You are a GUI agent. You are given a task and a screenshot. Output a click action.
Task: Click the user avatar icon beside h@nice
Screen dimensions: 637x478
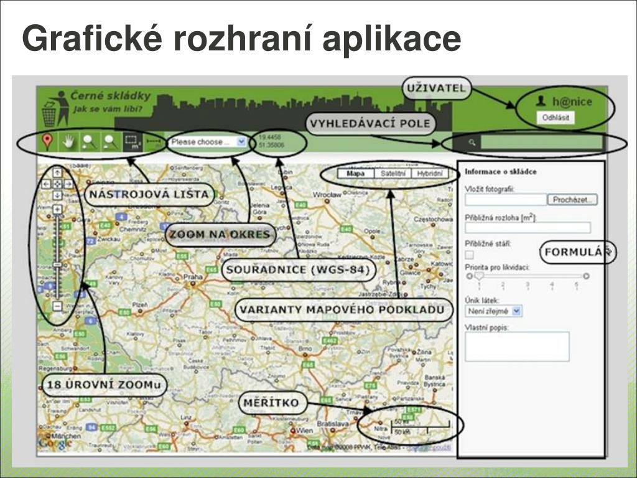[541, 100]
